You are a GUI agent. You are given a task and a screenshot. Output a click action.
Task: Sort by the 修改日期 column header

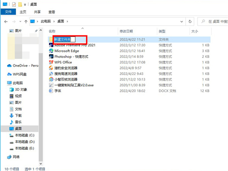[x=126, y=31]
